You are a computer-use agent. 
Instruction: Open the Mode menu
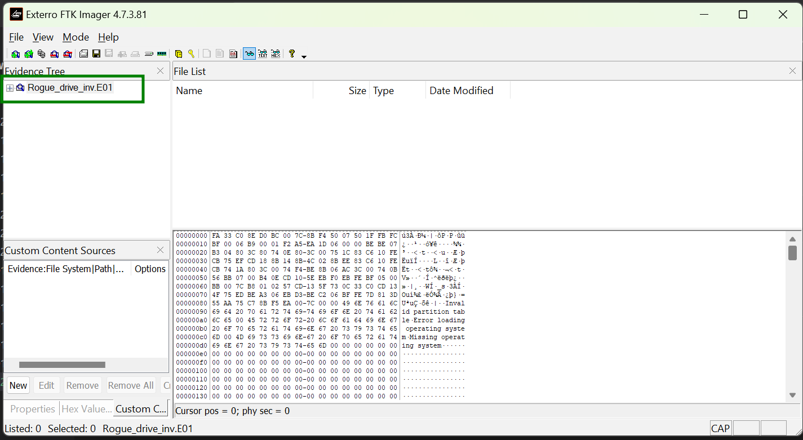click(x=76, y=37)
